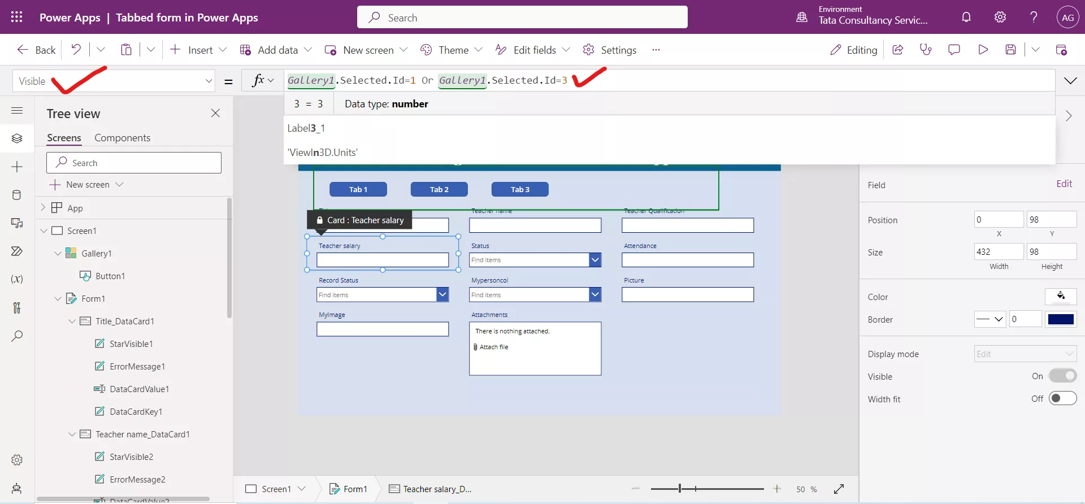Open the Border style dropdown

[990, 319]
